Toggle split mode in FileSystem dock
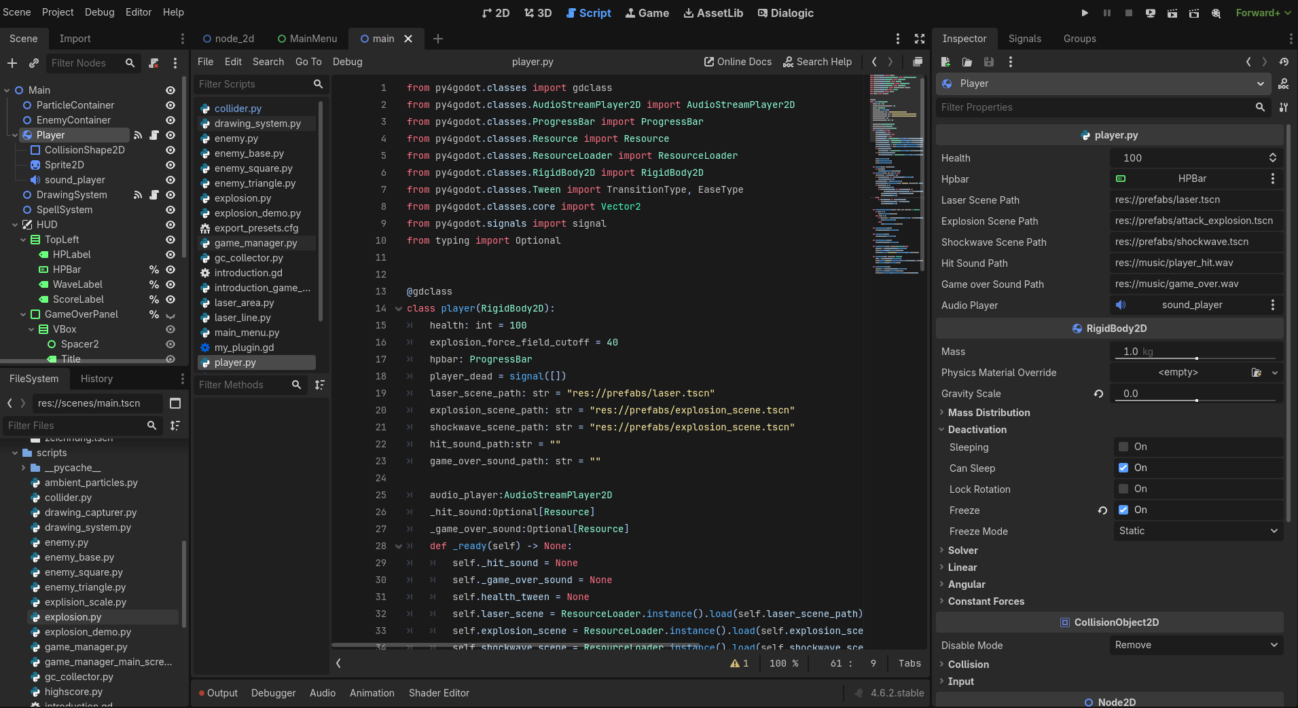Screen dimensions: 1298x708 click(175, 403)
